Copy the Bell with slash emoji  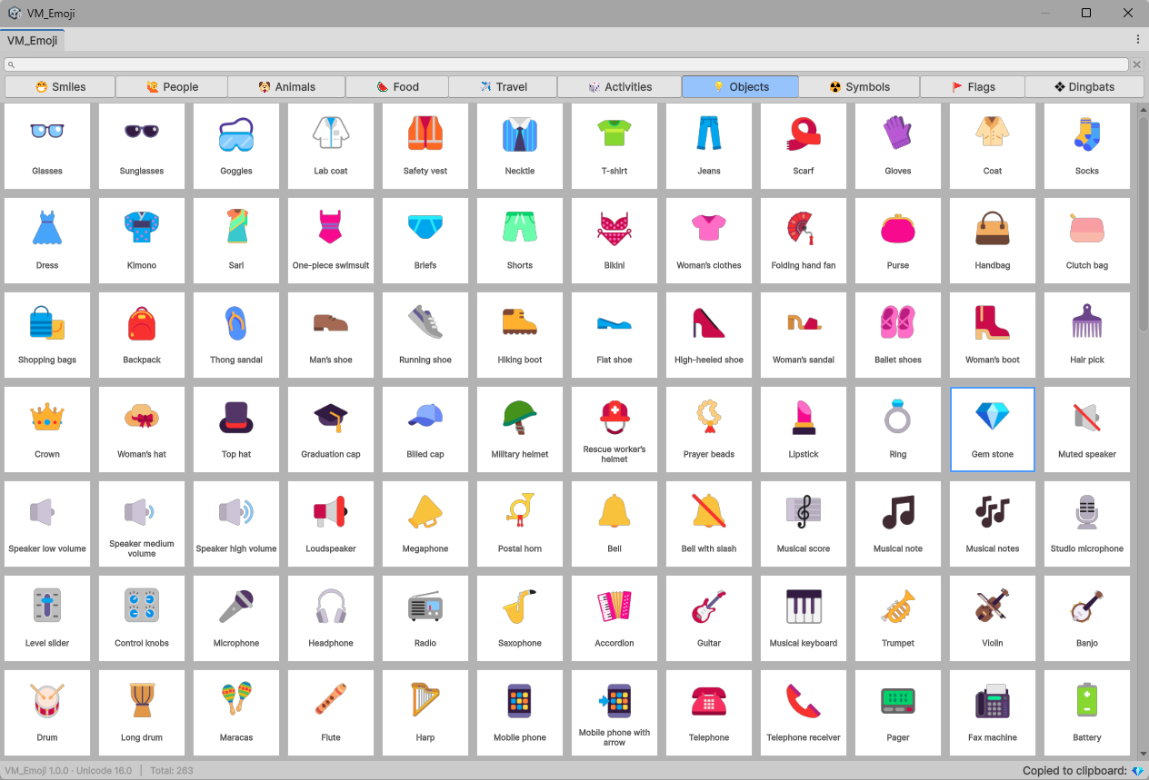pyautogui.click(x=709, y=524)
